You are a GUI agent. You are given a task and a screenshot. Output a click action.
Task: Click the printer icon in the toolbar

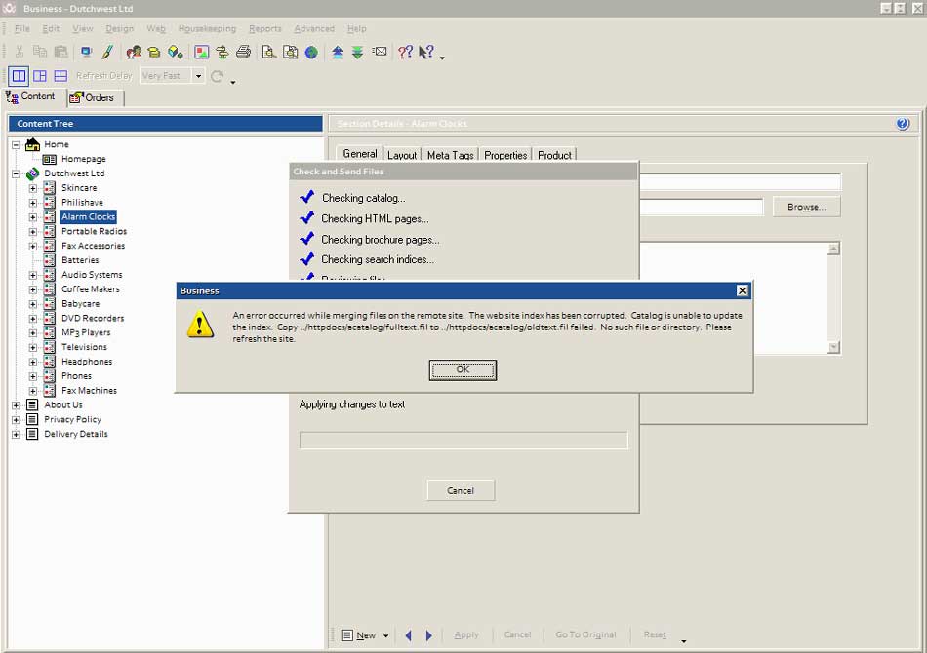[243, 52]
